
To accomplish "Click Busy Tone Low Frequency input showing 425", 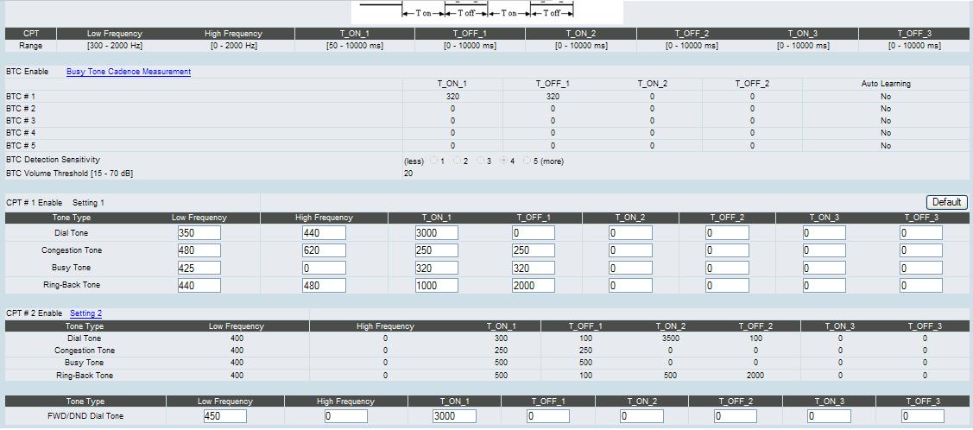I will [199, 269].
